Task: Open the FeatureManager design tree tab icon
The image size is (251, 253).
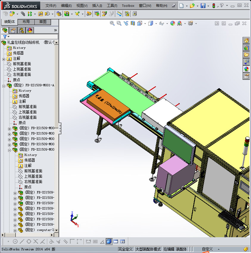Action: [5, 30]
